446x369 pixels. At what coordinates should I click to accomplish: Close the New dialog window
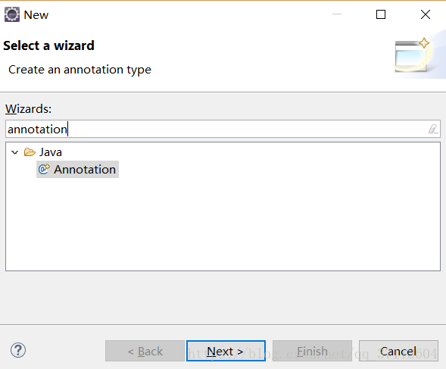[426, 14]
